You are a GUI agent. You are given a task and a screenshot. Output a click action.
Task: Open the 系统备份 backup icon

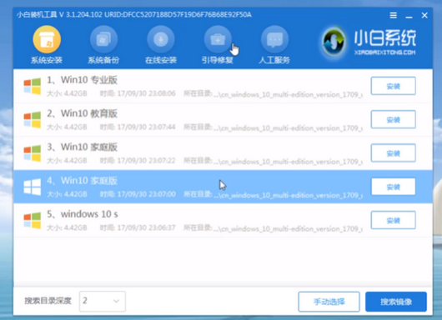pos(103,39)
